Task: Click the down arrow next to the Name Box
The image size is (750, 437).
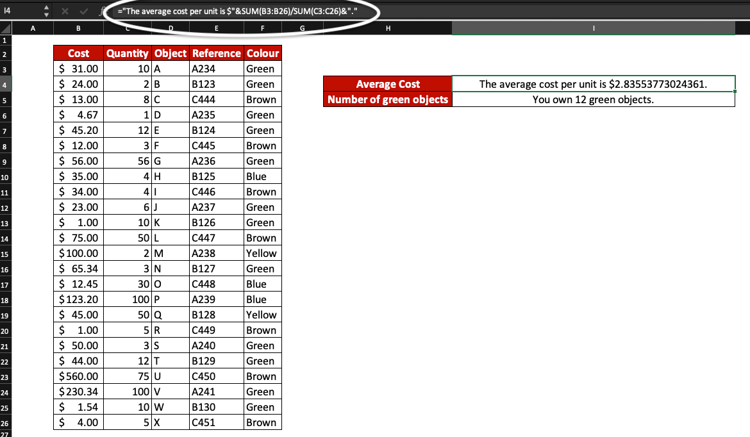Action: click(46, 15)
